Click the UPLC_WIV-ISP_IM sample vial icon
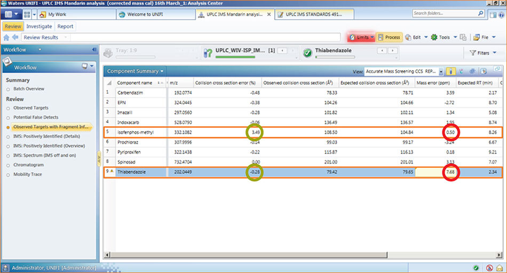 point(208,53)
